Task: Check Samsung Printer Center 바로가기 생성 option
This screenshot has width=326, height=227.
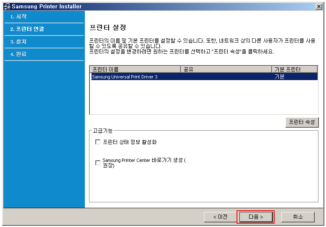Action: (x=98, y=163)
